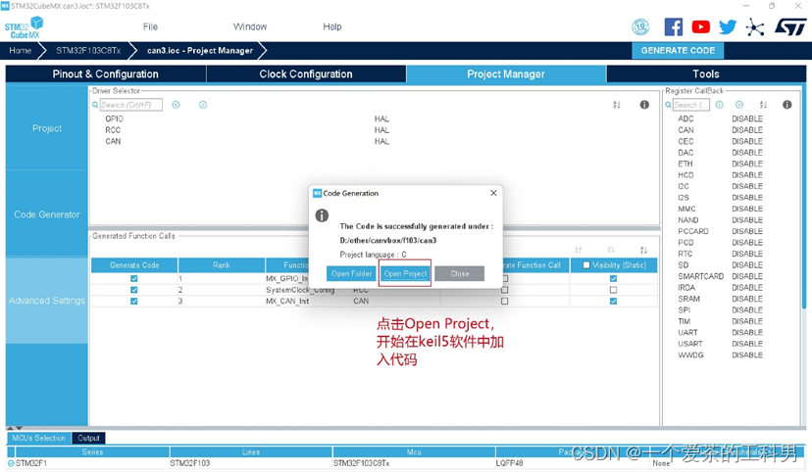
Task: Switch to Pinout & Configuration tab
Action: [x=106, y=73]
